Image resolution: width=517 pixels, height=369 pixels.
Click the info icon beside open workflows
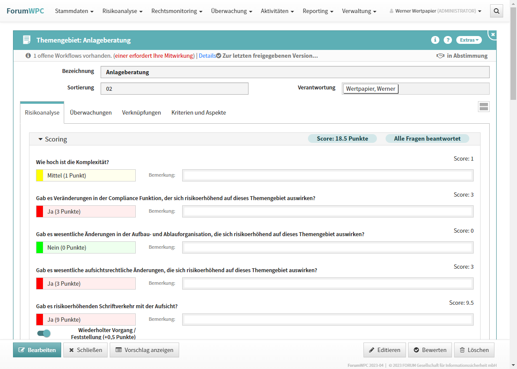point(28,56)
